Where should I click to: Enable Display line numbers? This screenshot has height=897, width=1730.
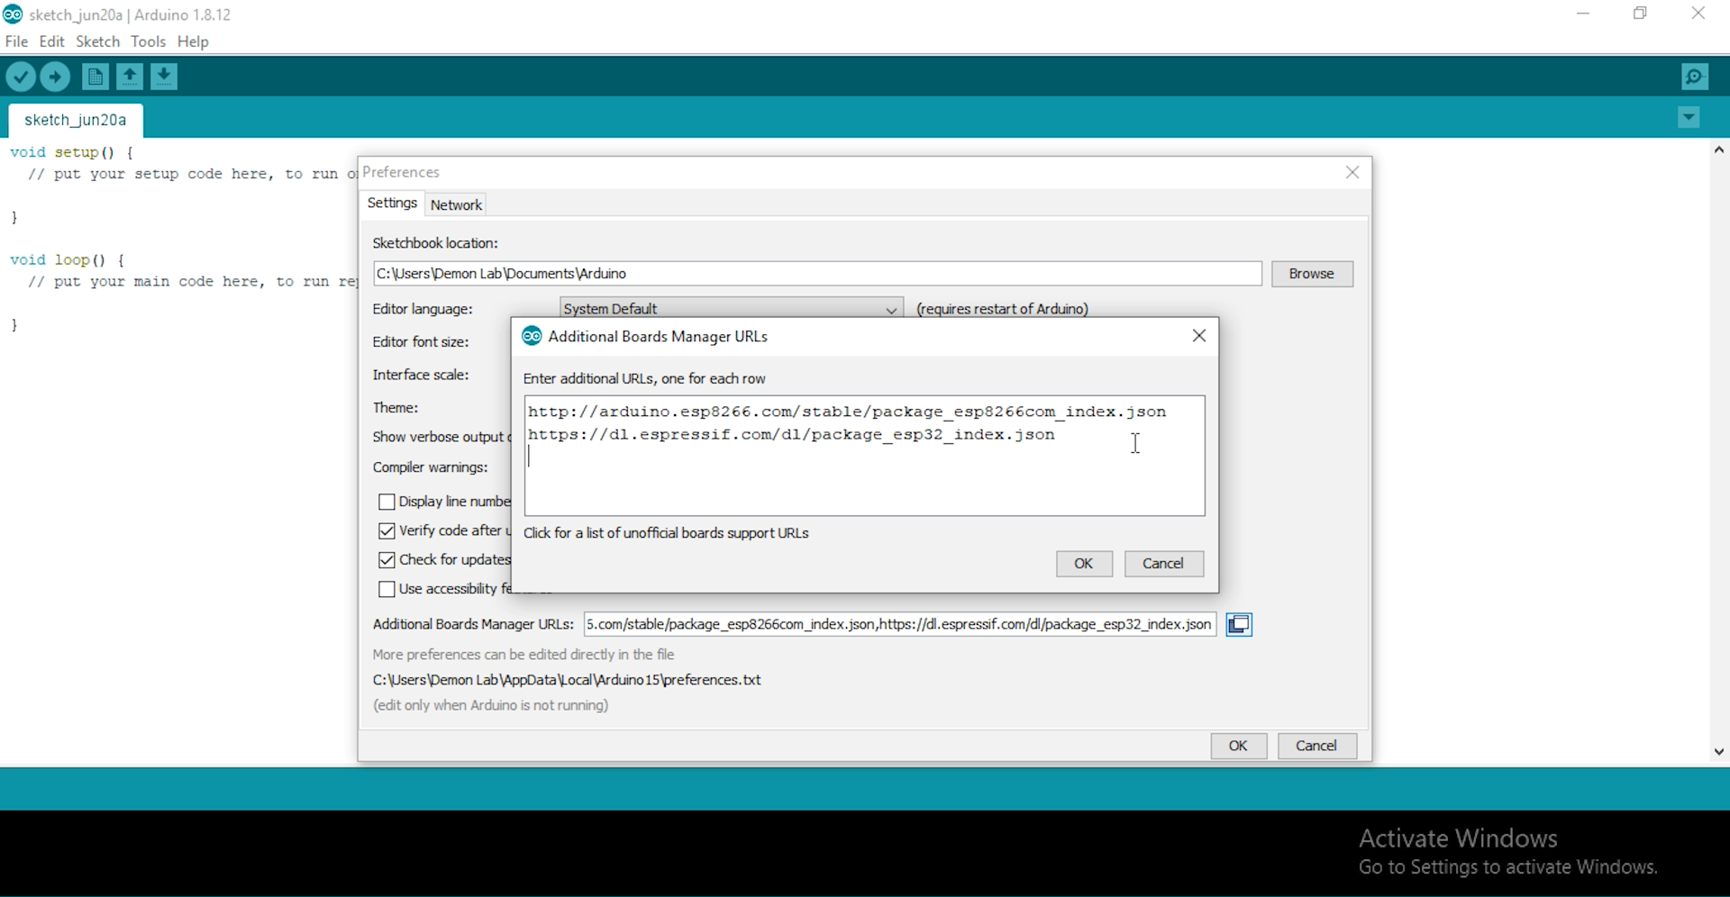(387, 502)
